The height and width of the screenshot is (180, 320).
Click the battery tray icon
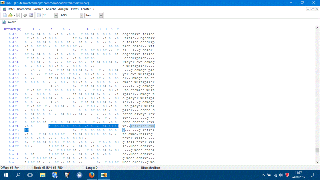[x=269, y=175]
